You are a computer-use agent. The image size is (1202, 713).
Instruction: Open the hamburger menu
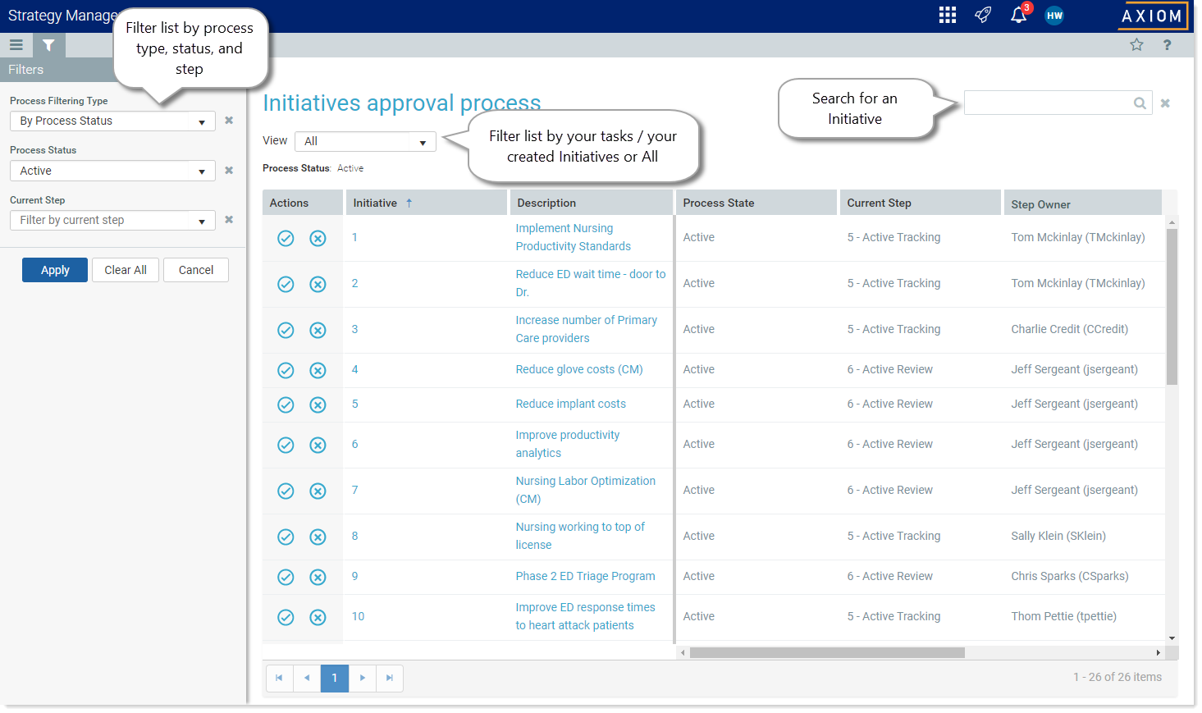(x=16, y=45)
